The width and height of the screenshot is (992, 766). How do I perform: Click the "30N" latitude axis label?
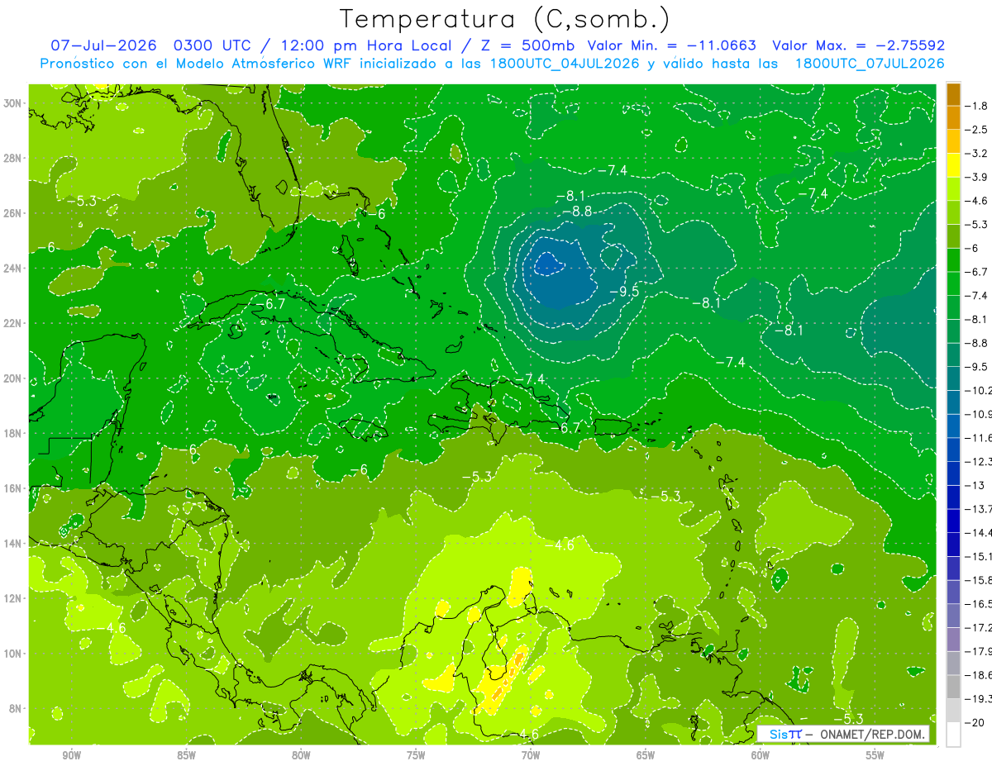point(14,103)
